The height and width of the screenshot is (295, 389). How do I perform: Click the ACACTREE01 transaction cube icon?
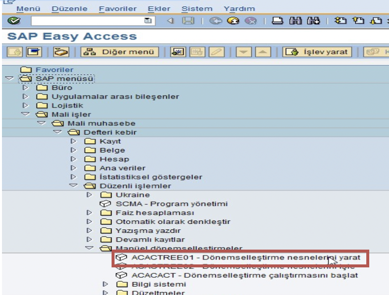pyautogui.click(x=121, y=258)
